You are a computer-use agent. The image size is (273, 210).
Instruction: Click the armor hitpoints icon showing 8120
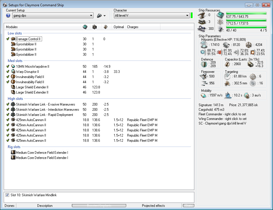click(226, 45)
